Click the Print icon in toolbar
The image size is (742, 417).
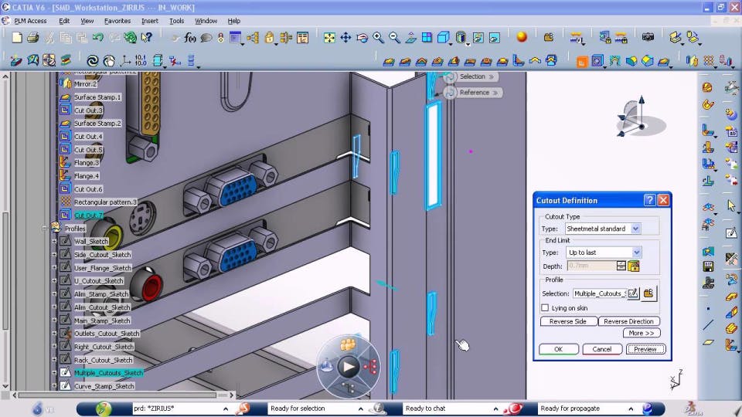coord(32,37)
